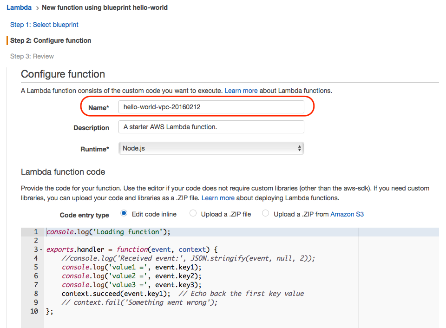Expand the Runtime dropdown showing Node.js
The width and height of the screenshot is (446, 328).
(211, 149)
